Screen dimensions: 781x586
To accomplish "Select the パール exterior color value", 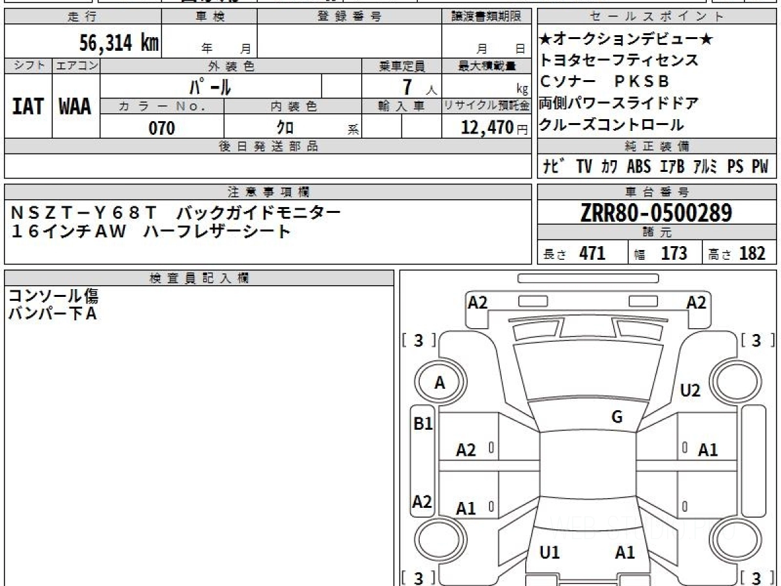I will coord(210,86).
